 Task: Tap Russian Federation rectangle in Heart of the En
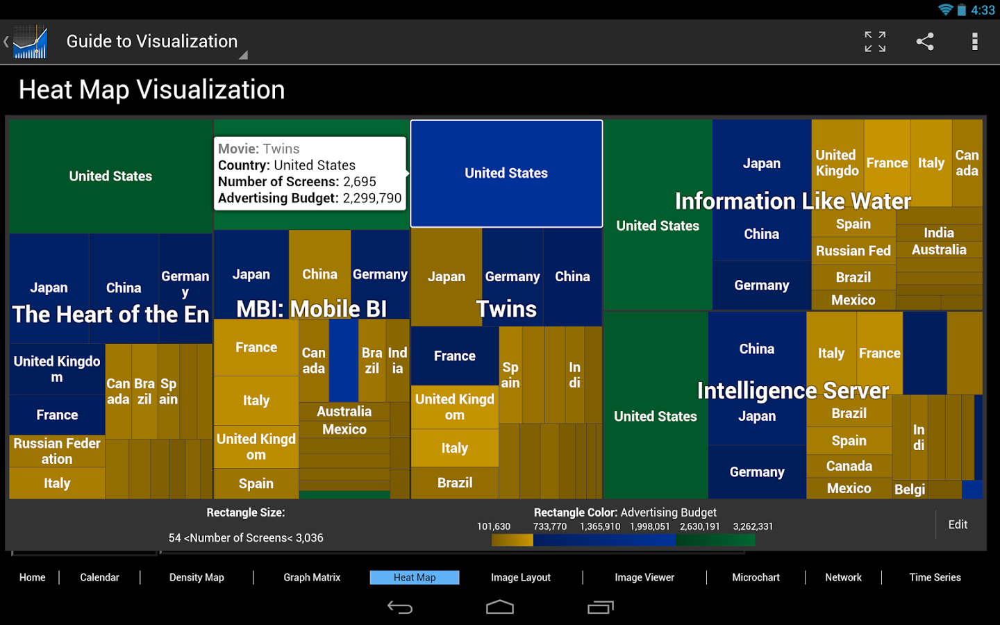point(57,451)
